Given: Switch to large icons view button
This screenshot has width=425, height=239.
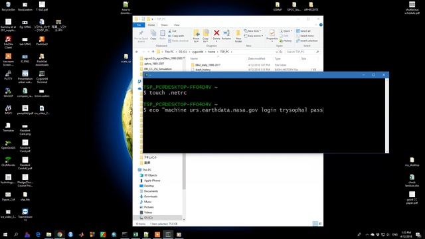Looking at the screenshot, I should tap(320, 224).
